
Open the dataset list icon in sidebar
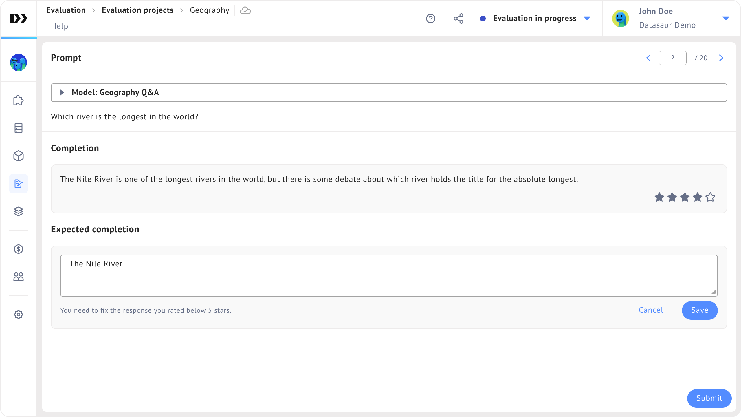point(19,128)
